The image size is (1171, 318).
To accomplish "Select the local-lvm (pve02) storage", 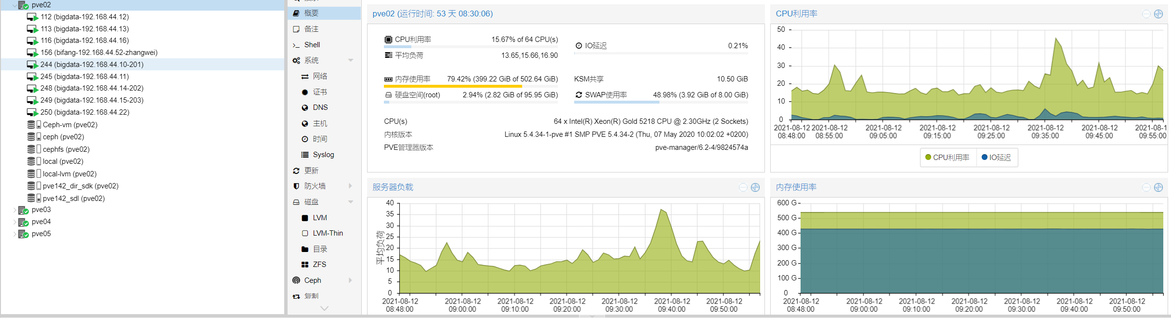I will coord(69,174).
